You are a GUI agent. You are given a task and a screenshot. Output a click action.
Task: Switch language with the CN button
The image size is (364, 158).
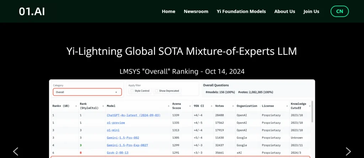[339, 11]
